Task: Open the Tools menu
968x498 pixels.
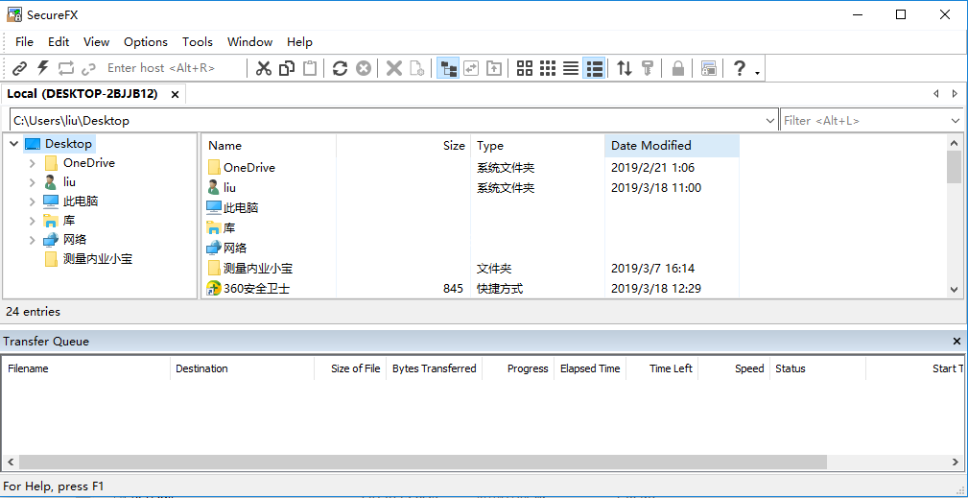Action: tap(198, 42)
